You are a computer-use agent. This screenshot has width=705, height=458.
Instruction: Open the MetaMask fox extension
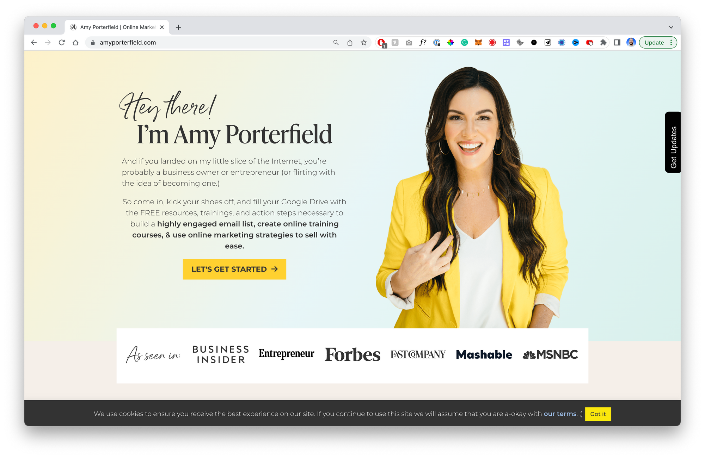click(x=478, y=43)
